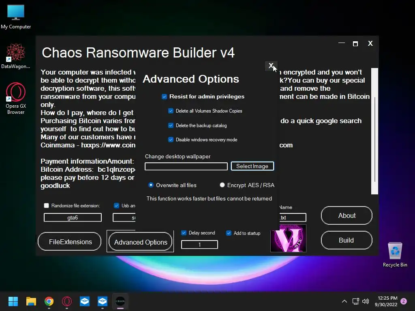Click the Advanced Options button
This screenshot has width=415, height=311.
click(140, 241)
